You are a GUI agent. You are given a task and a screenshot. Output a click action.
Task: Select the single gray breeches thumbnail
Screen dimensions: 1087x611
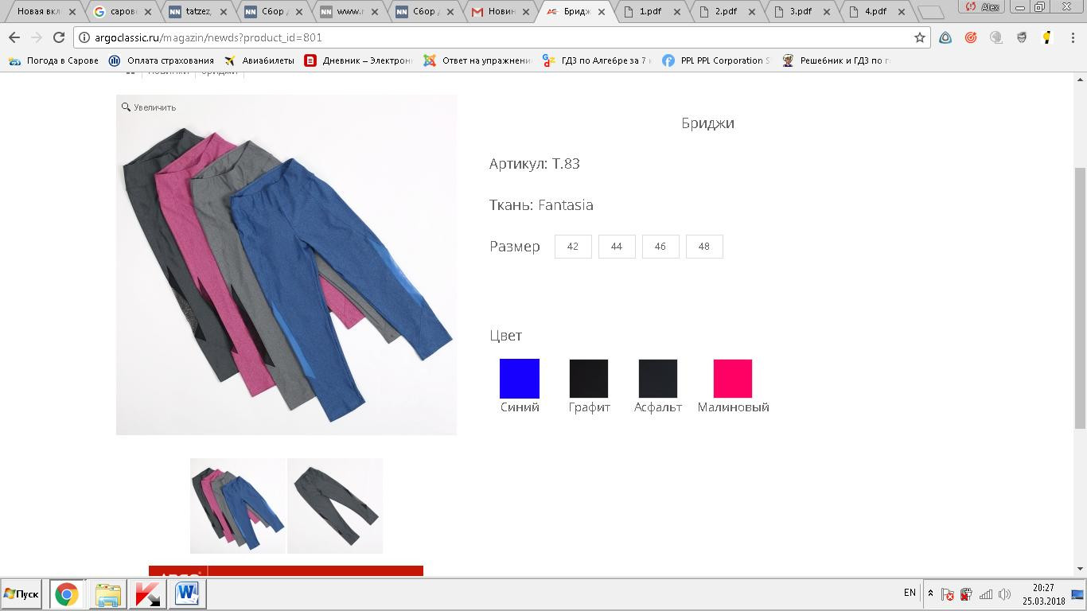(335, 506)
